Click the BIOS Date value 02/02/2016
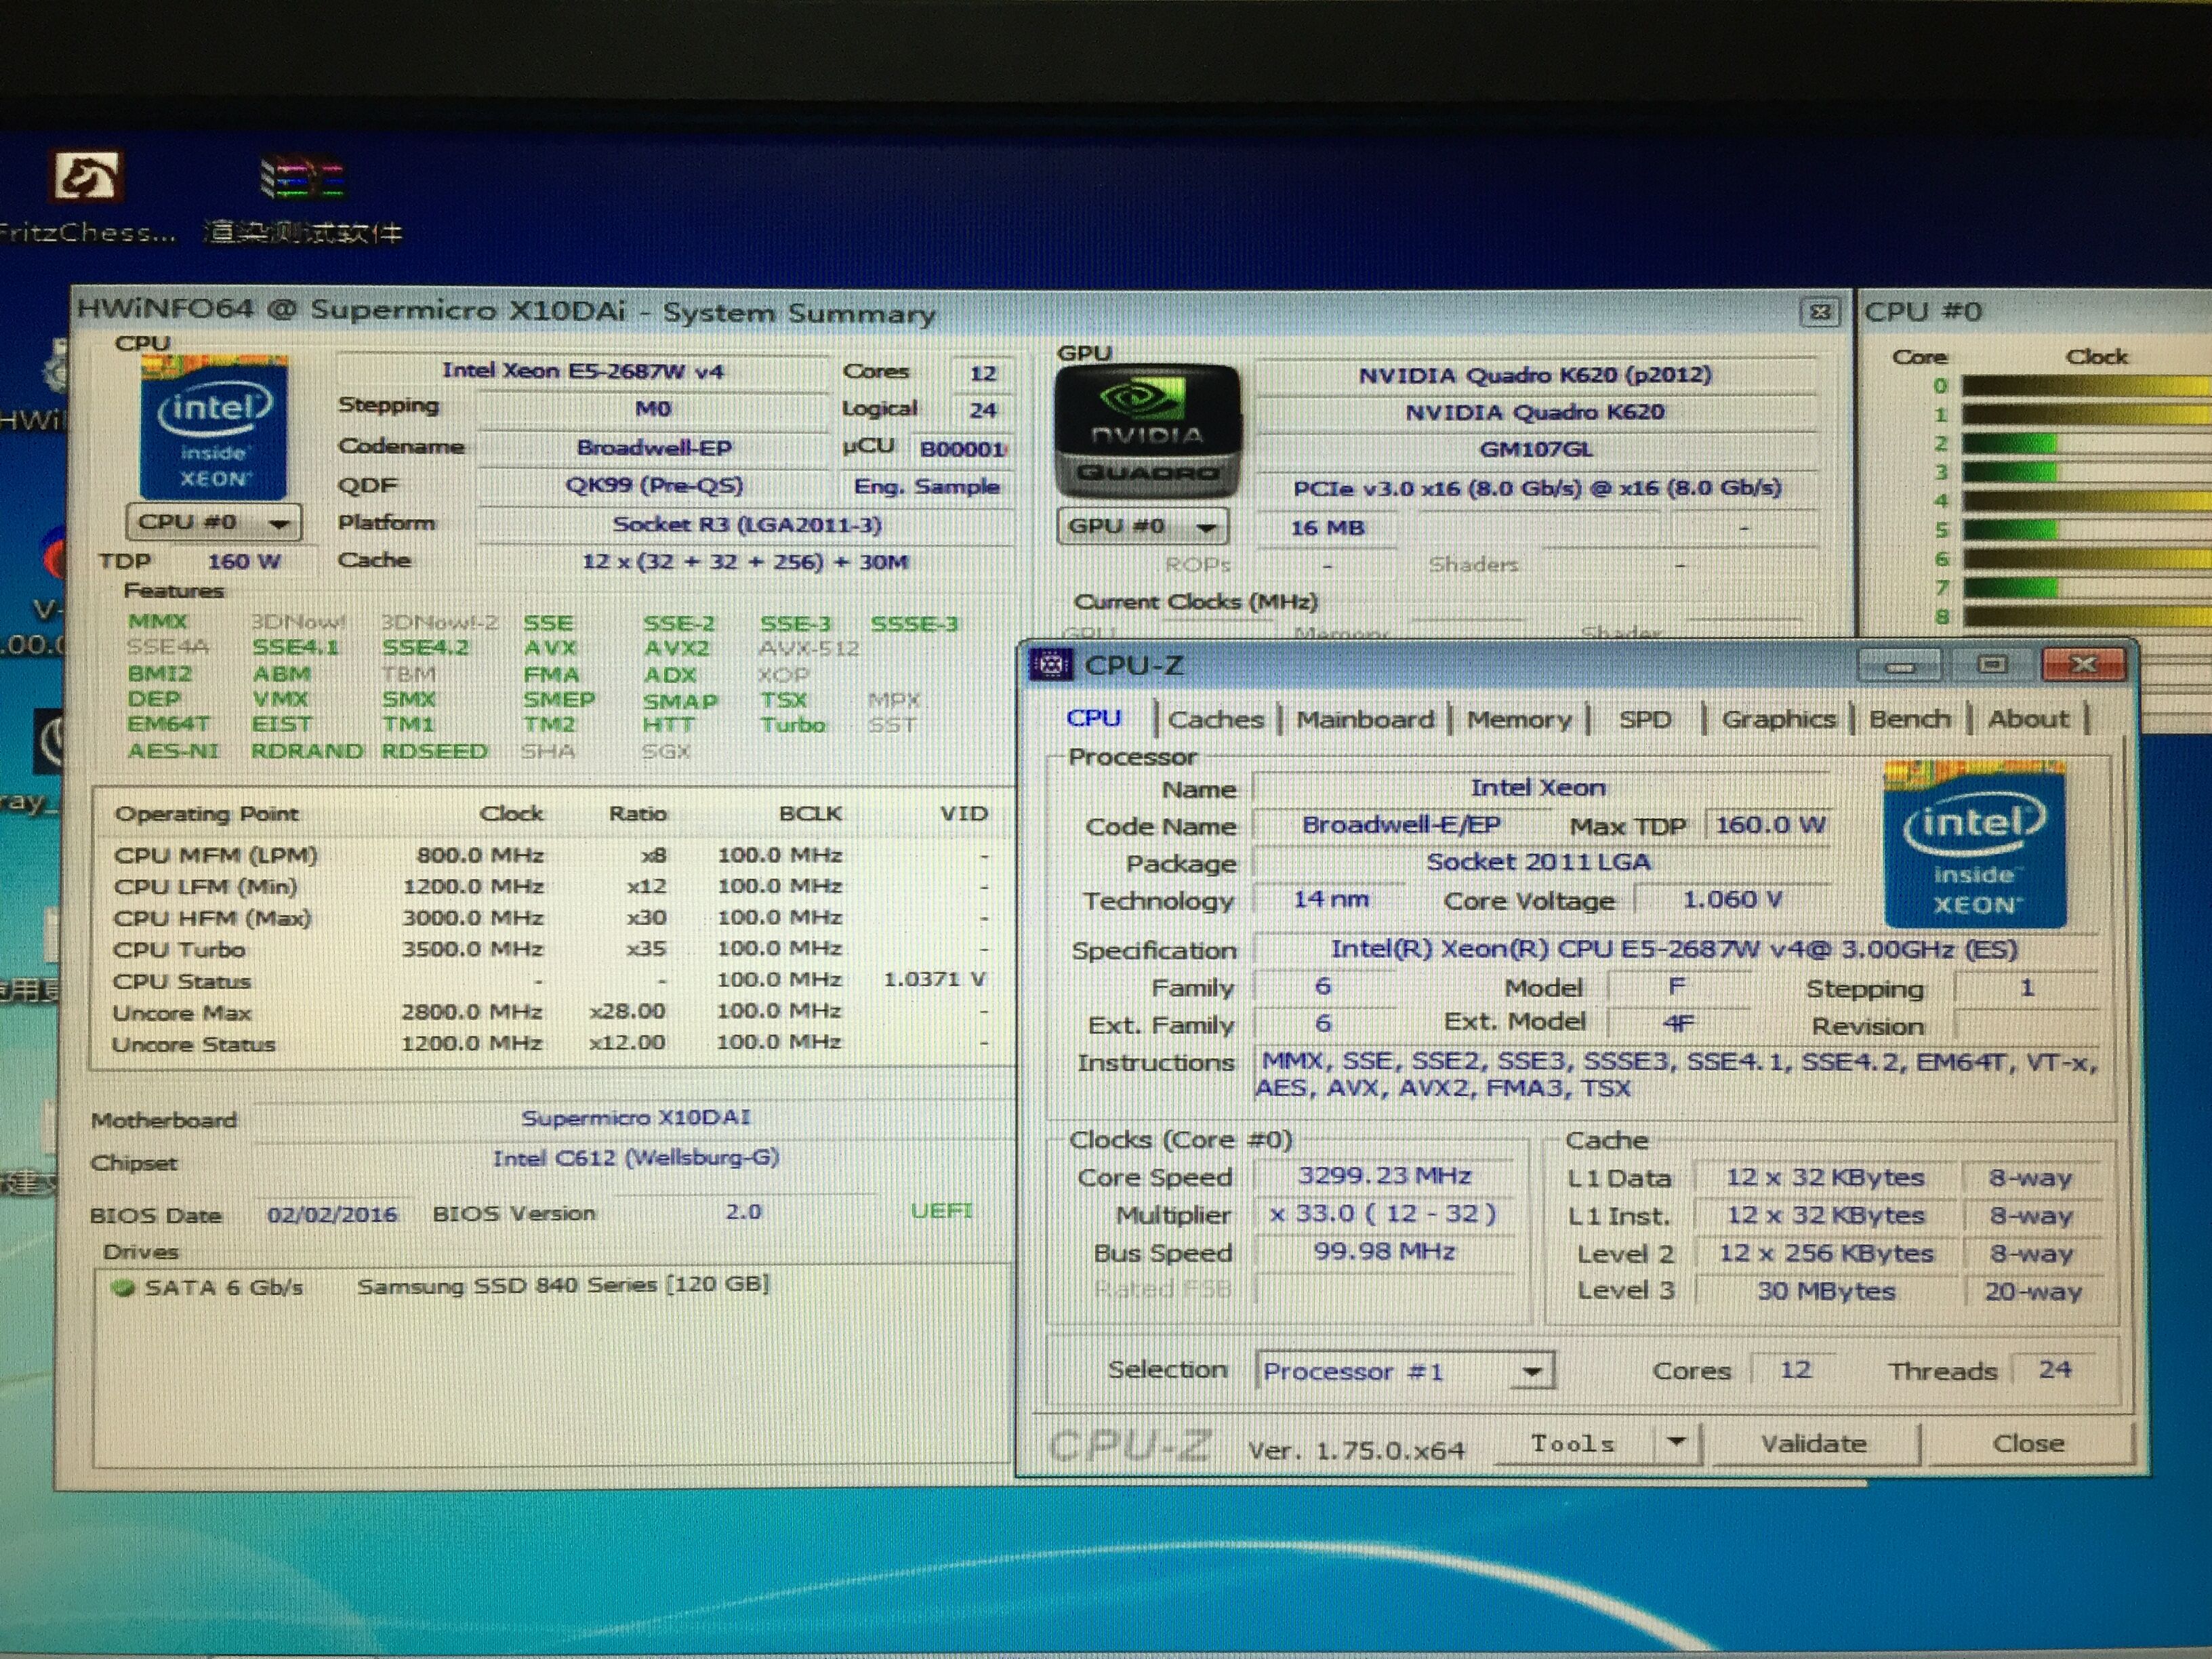Screen dimensions: 2212x1659 (332, 1215)
